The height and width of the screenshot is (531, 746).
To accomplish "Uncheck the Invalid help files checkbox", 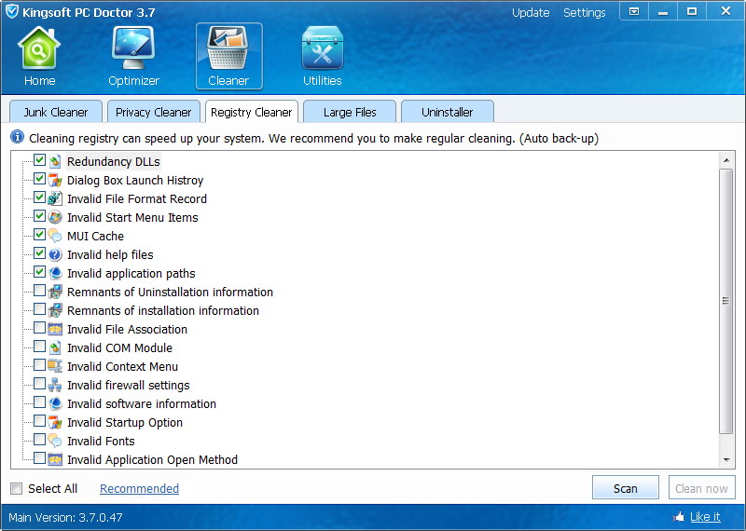I will [x=39, y=252].
